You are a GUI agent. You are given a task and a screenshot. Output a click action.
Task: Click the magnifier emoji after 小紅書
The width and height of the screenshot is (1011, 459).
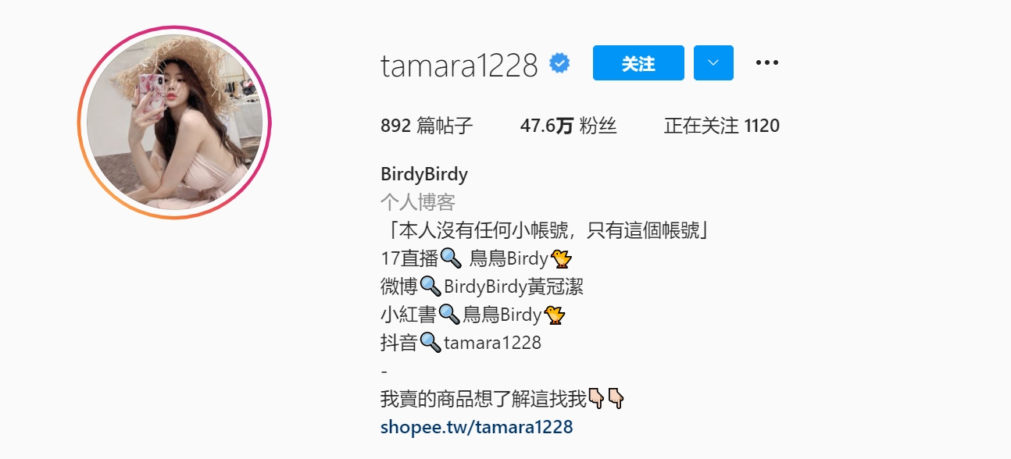coord(449,315)
